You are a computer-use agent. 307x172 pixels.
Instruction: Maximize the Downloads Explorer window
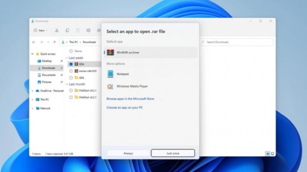[261, 21]
